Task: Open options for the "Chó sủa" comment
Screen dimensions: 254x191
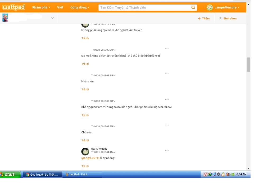Action: 167,125
